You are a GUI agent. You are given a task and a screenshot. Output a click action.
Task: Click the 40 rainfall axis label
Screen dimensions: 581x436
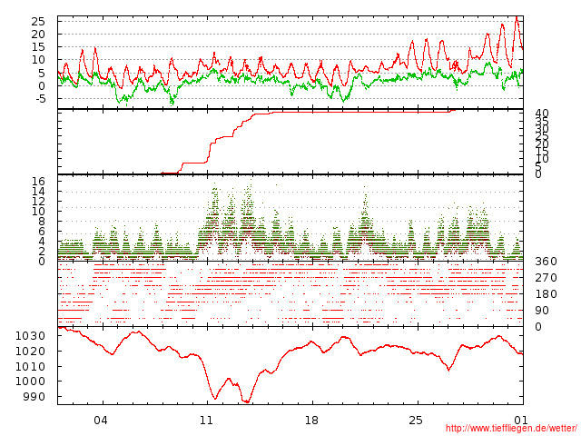[542, 114]
